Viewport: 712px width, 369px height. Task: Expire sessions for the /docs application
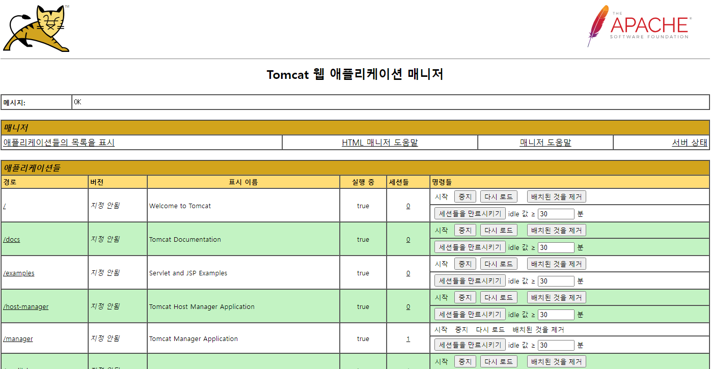tap(470, 247)
